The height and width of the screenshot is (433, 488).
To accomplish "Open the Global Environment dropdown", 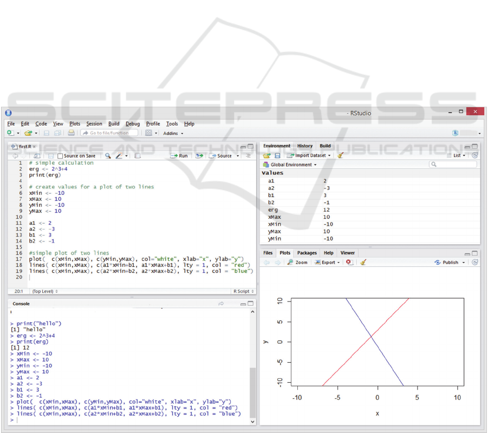I will point(290,165).
